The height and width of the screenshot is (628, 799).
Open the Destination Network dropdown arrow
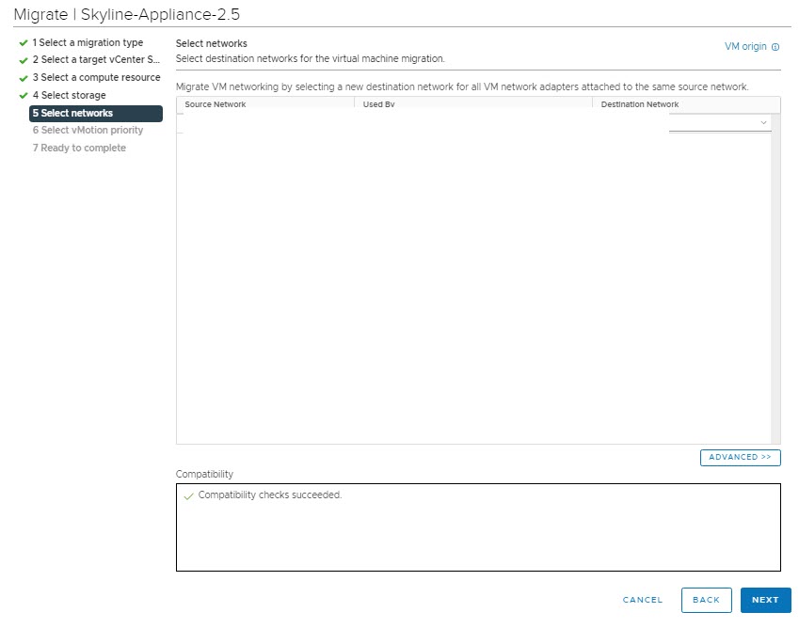tap(763, 123)
